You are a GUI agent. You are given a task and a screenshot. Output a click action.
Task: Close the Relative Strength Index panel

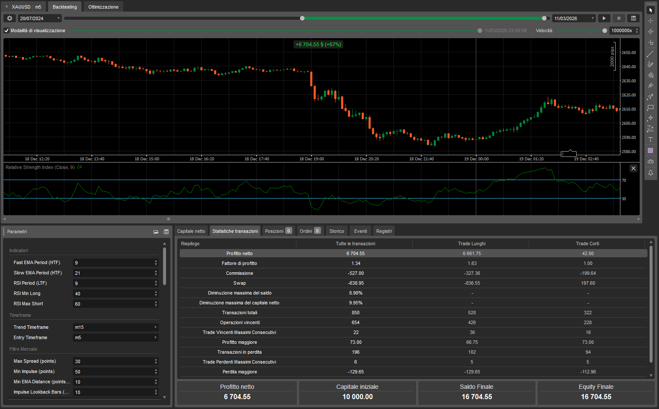coord(633,168)
